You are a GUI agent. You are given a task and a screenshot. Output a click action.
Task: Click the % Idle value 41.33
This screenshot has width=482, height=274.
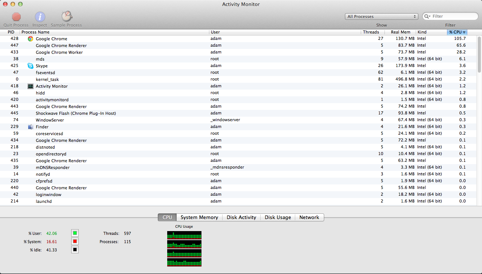[x=52, y=250]
